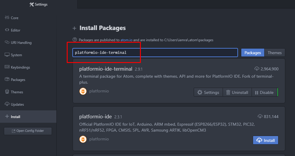295x156 pixels.
Task: Click platformio avatar on platformio-ide-terminal card
Action: pos(83,91)
